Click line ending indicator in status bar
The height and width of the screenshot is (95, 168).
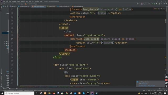tap(152, 91)
